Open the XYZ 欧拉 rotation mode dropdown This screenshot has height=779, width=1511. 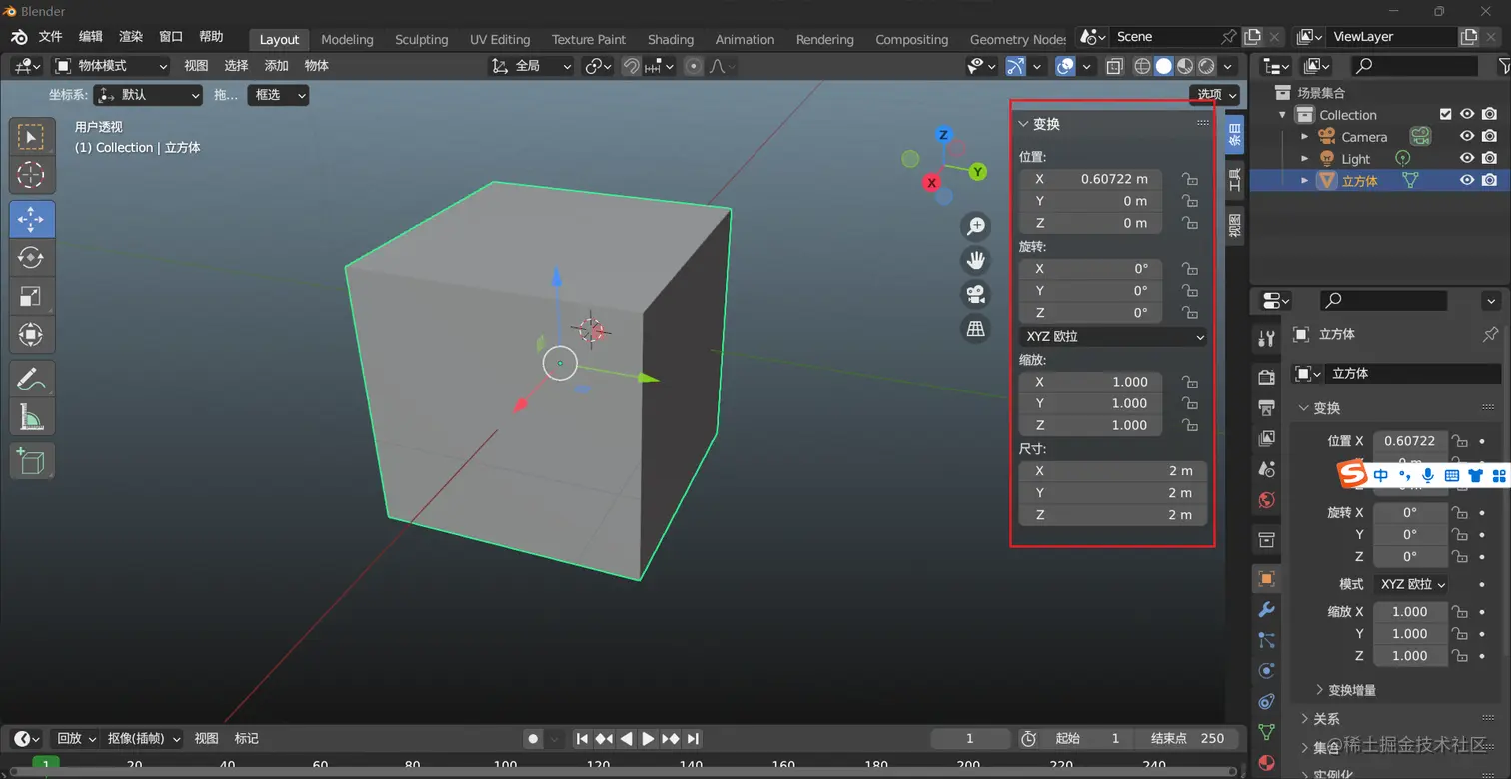1113,337
